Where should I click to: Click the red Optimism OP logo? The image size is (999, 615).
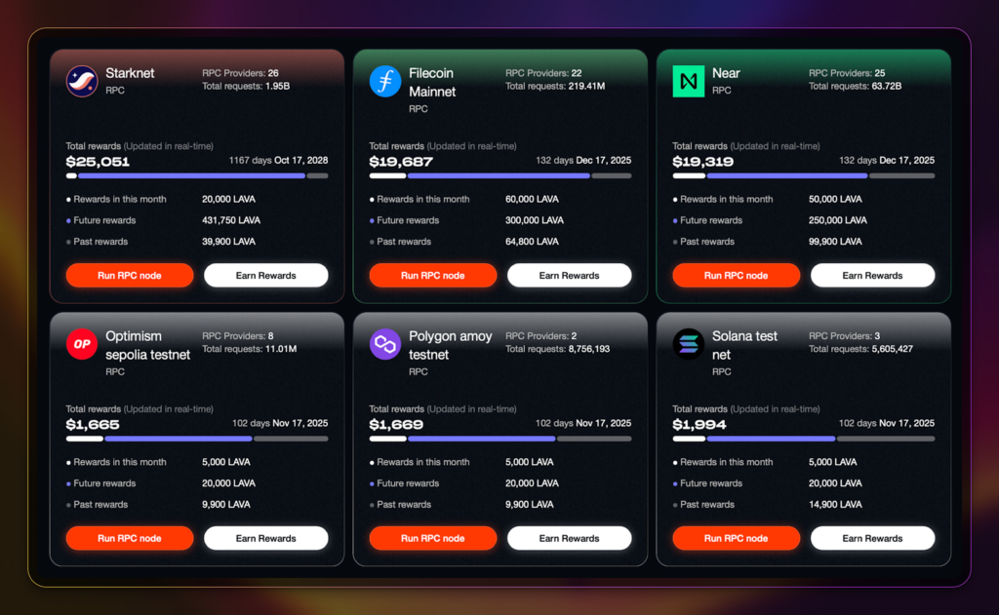click(82, 344)
